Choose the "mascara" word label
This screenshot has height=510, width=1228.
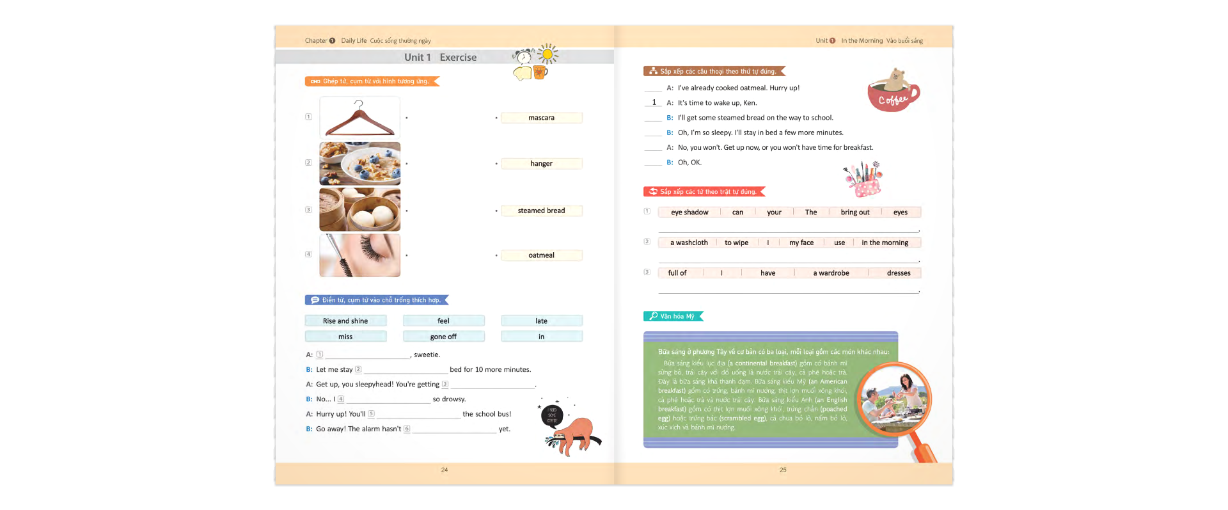click(541, 118)
